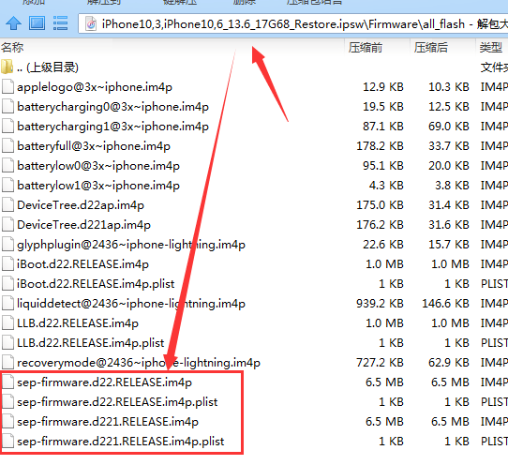The height and width of the screenshot is (465, 508).
Task: Click file icon of sep-firmware.d221.RELEASE.im4p.plist
Action: tap(7, 442)
